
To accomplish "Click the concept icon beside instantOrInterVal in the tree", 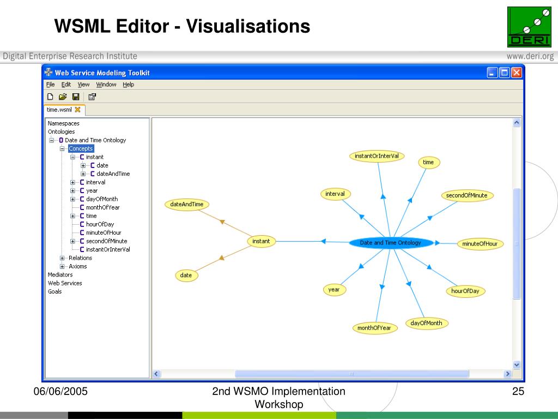I will point(82,250).
